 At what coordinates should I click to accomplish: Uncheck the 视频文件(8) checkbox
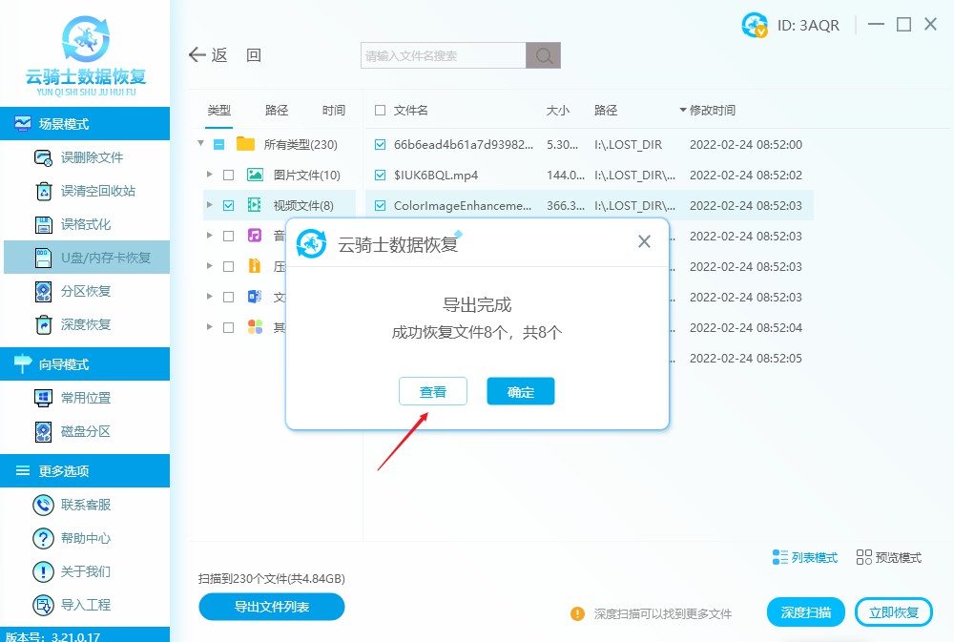[229, 206]
